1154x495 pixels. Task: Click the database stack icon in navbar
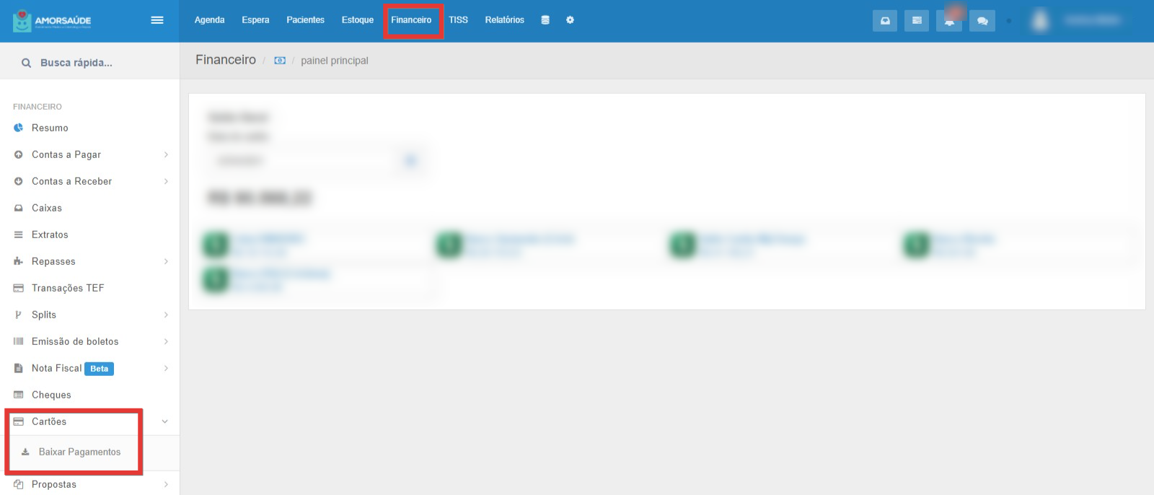tap(545, 20)
